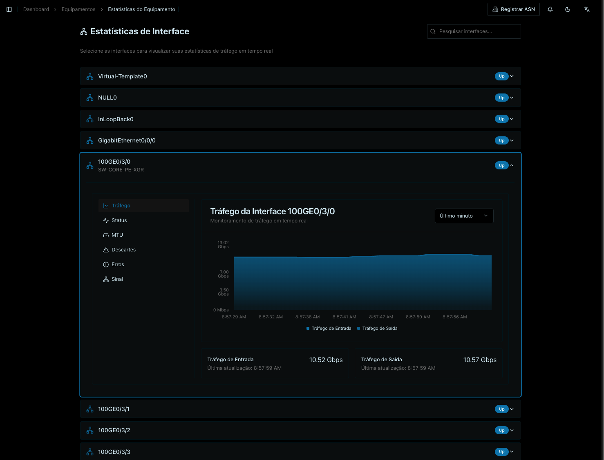The width and height of the screenshot is (604, 460).
Task: Click the Erros alert circle icon
Action: click(106, 264)
